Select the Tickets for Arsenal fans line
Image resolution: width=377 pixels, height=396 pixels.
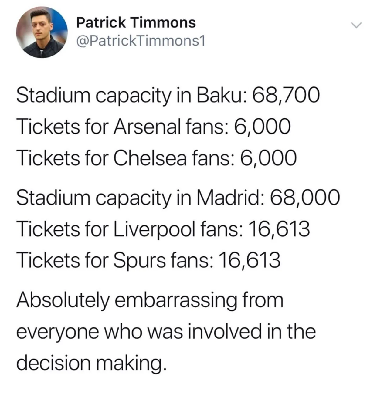[x=153, y=127]
